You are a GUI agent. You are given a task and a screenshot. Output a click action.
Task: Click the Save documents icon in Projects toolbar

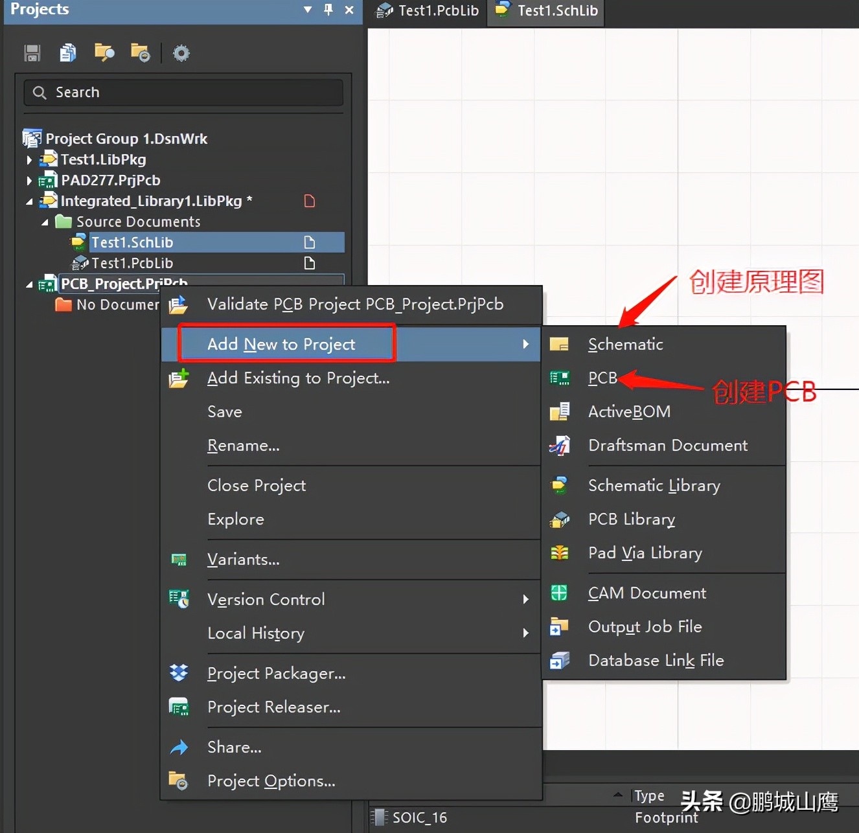tap(32, 52)
